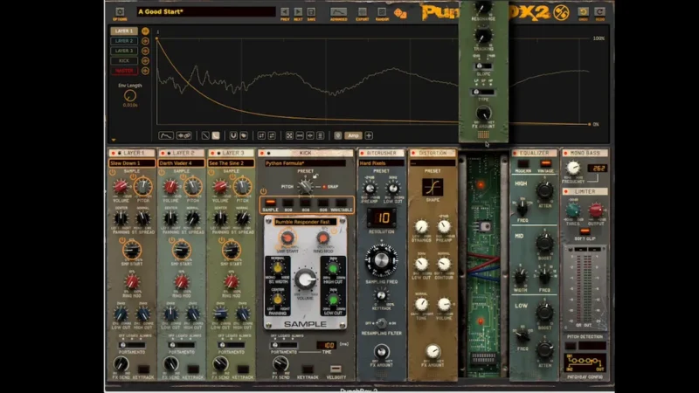Click the Kick preset lock icon
This screenshot has height=393, width=699.
click(x=315, y=176)
